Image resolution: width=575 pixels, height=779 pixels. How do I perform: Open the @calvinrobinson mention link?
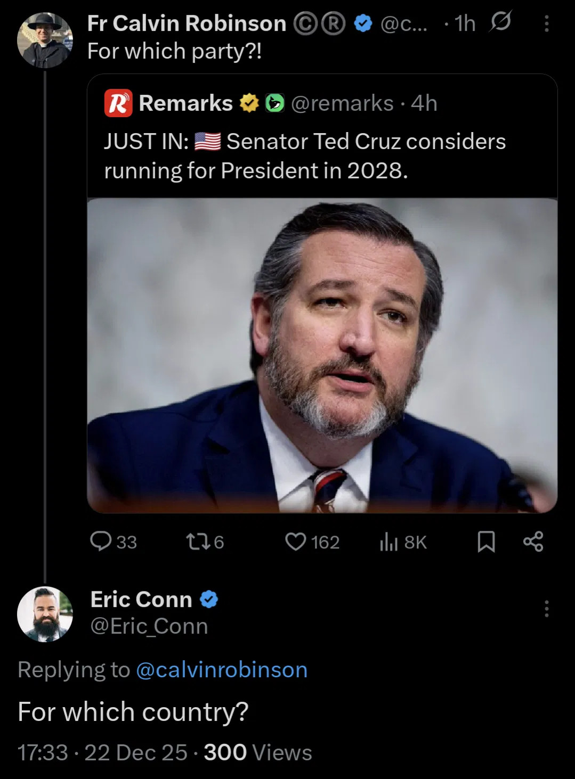pos(222,669)
